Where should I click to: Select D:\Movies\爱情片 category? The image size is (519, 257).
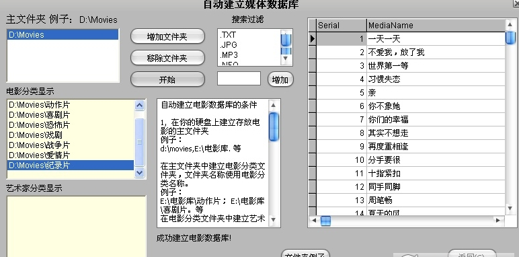pyautogui.click(x=71, y=155)
